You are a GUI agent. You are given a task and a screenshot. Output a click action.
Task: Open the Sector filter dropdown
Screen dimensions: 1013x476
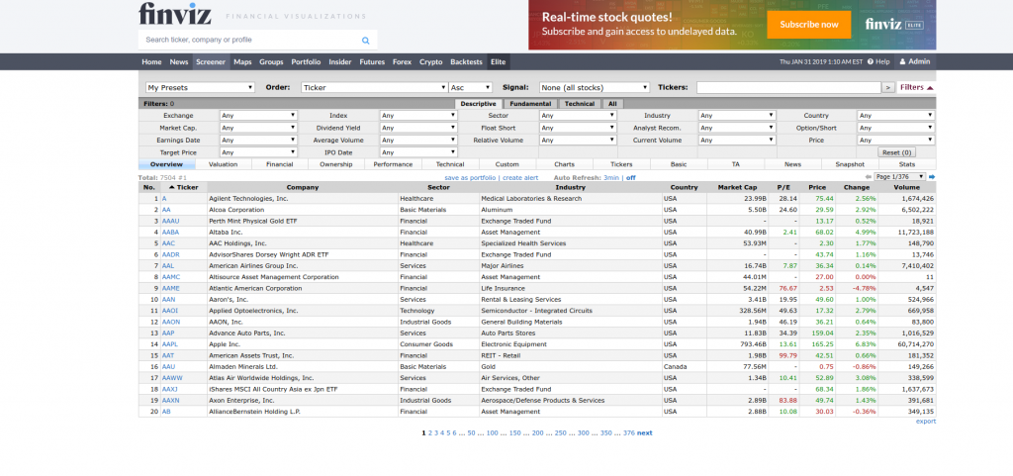click(578, 116)
